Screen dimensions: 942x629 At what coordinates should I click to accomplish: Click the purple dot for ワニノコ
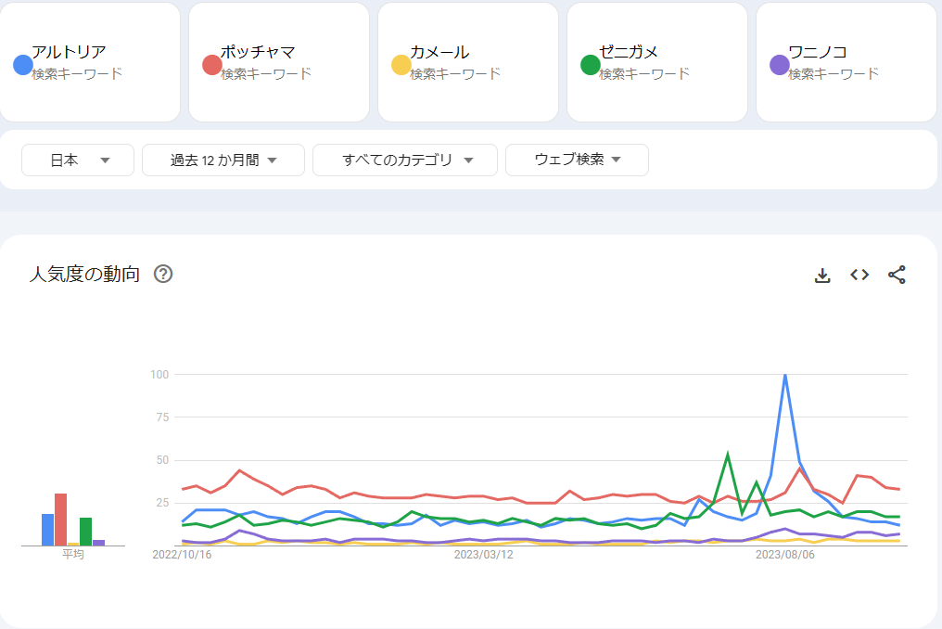click(x=780, y=65)
